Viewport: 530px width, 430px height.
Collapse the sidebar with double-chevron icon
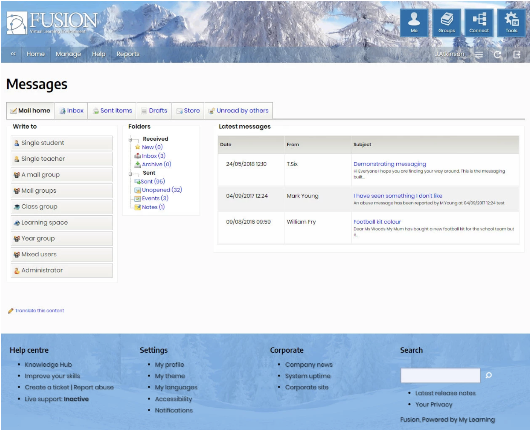click(13, 54)
